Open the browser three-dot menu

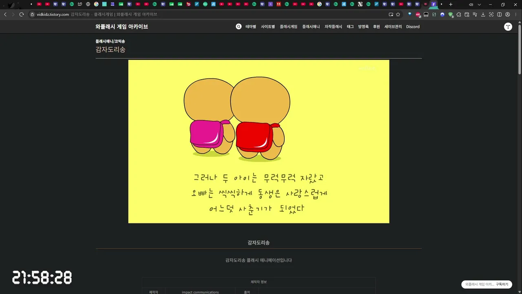(x=516, y=14)
